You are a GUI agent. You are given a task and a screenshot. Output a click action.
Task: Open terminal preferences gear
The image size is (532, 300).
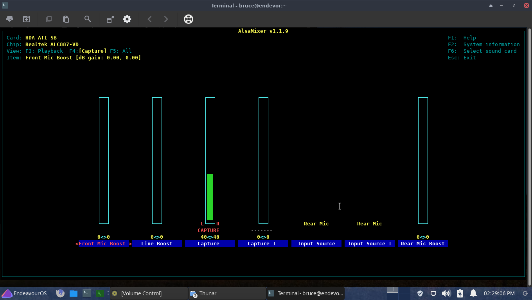coord(127,19)
